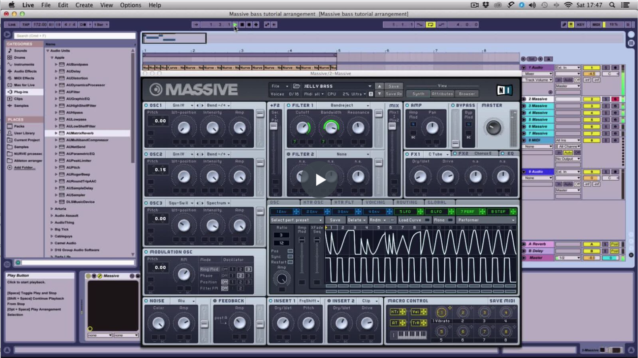
Task: Solo the 3 Massive track
Action: coord(606,106)
